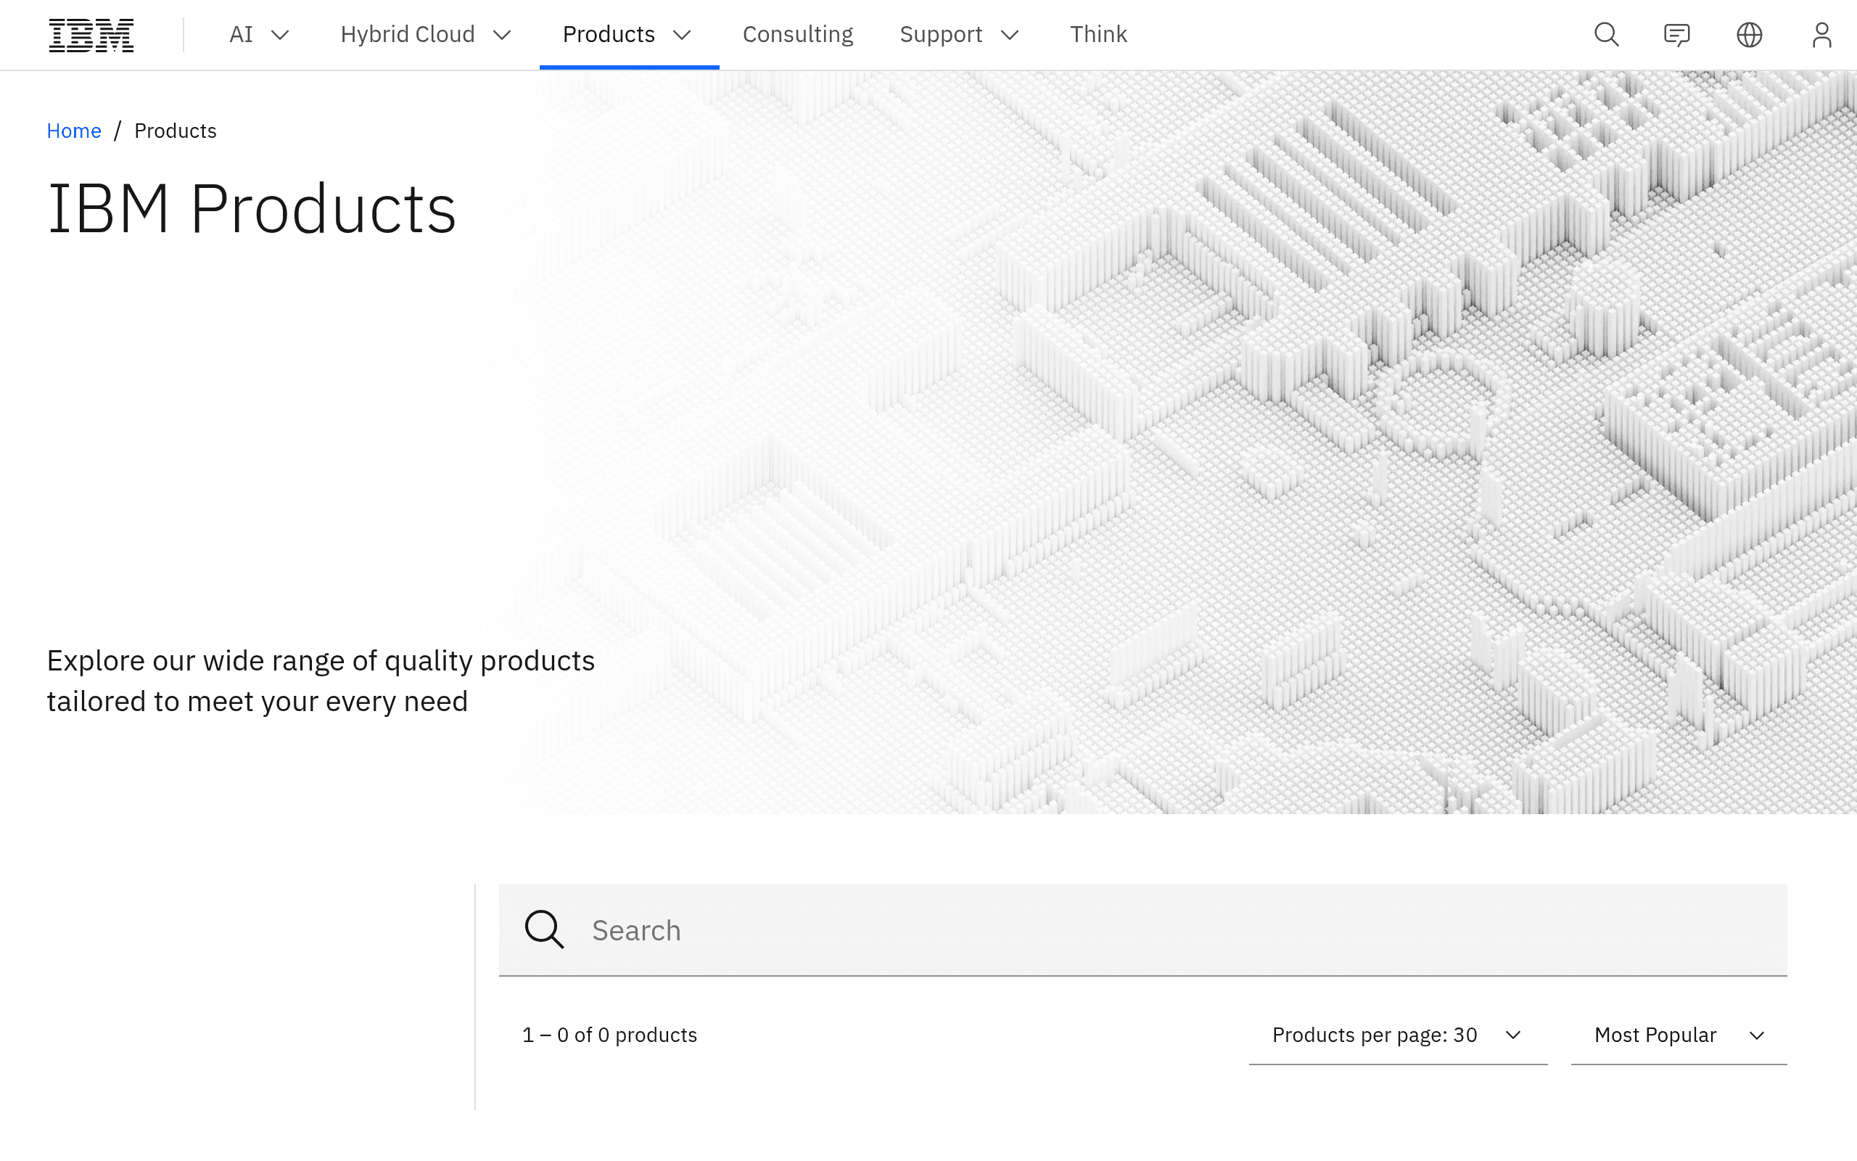
Task: Click the magnifier icon in product search
Action: 544,930
